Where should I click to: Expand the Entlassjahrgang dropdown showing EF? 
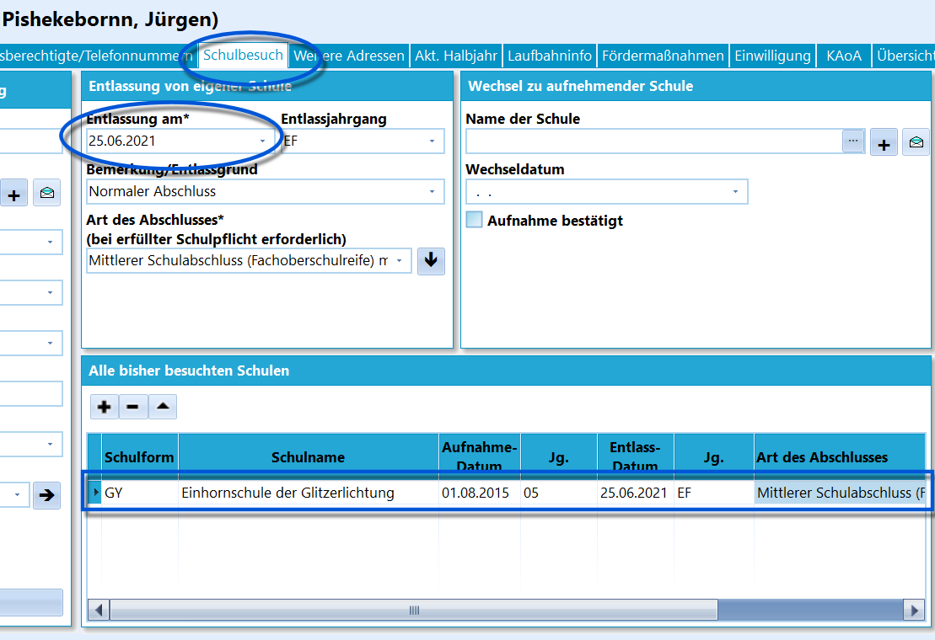(x=432, y=141)
